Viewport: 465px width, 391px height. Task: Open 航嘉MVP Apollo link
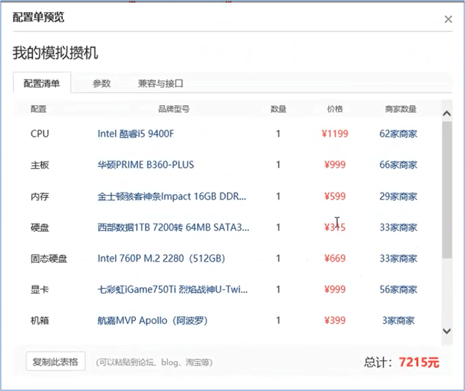pos(152,320)
